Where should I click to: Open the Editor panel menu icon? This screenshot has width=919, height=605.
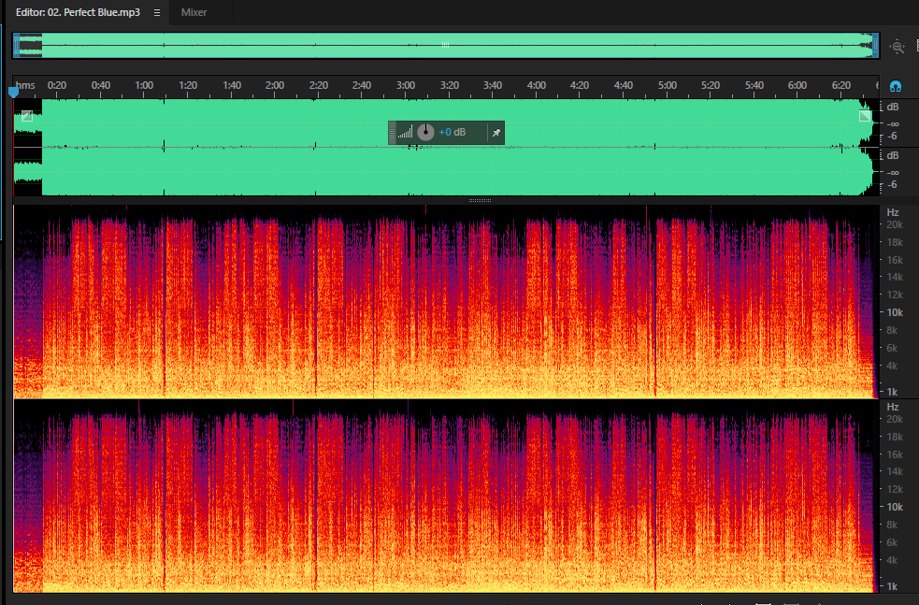(x=156, y=12)
